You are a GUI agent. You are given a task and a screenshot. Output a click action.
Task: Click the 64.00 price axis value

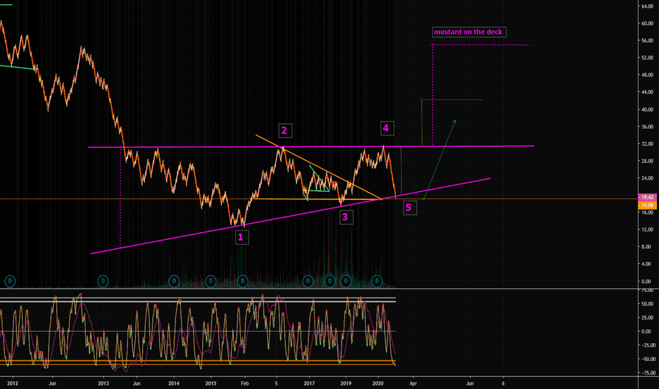647,6
